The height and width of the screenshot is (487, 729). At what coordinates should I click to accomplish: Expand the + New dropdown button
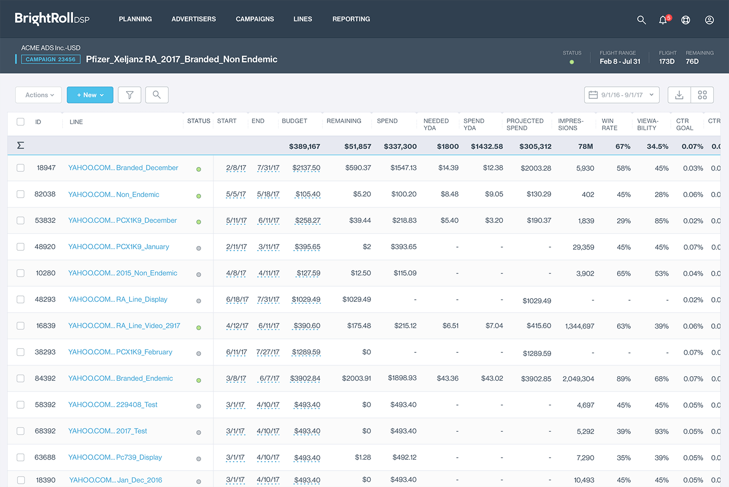90,95
